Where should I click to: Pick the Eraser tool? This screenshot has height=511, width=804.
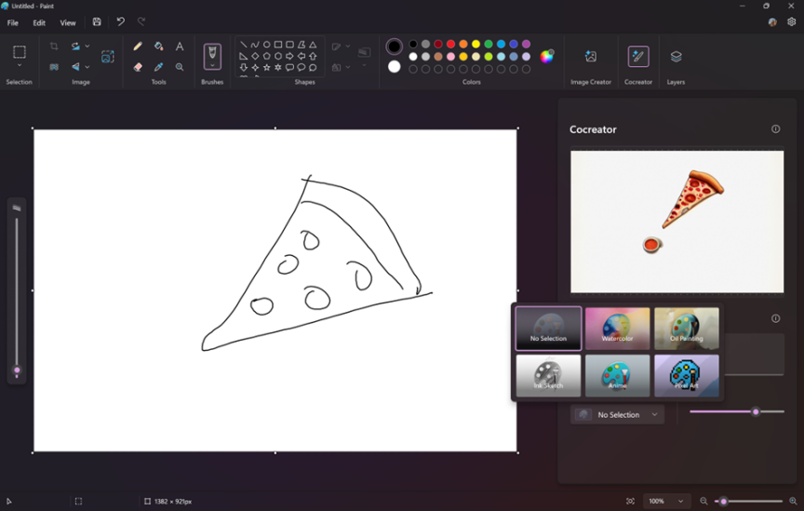tap(138, 67)
